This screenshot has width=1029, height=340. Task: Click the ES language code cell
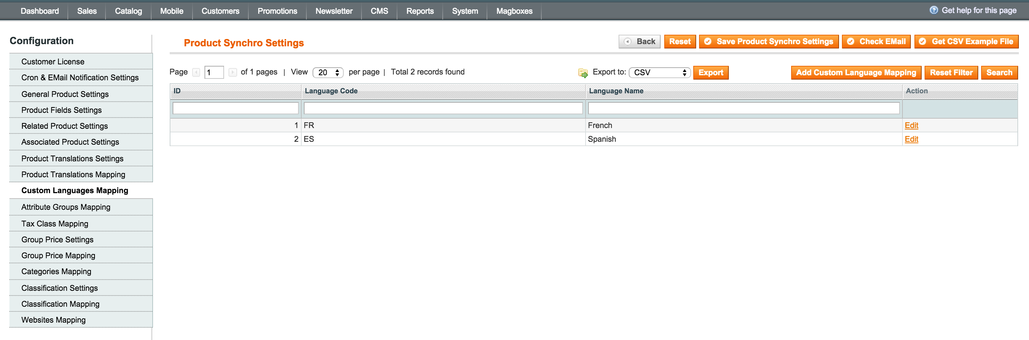(x=443, y=139)
